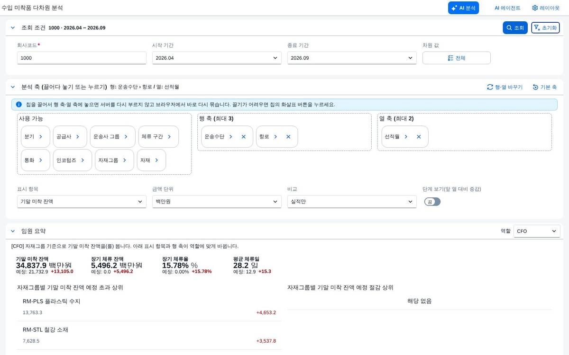Remove the 운송수단 chip from the row axis

pos(243,136)
